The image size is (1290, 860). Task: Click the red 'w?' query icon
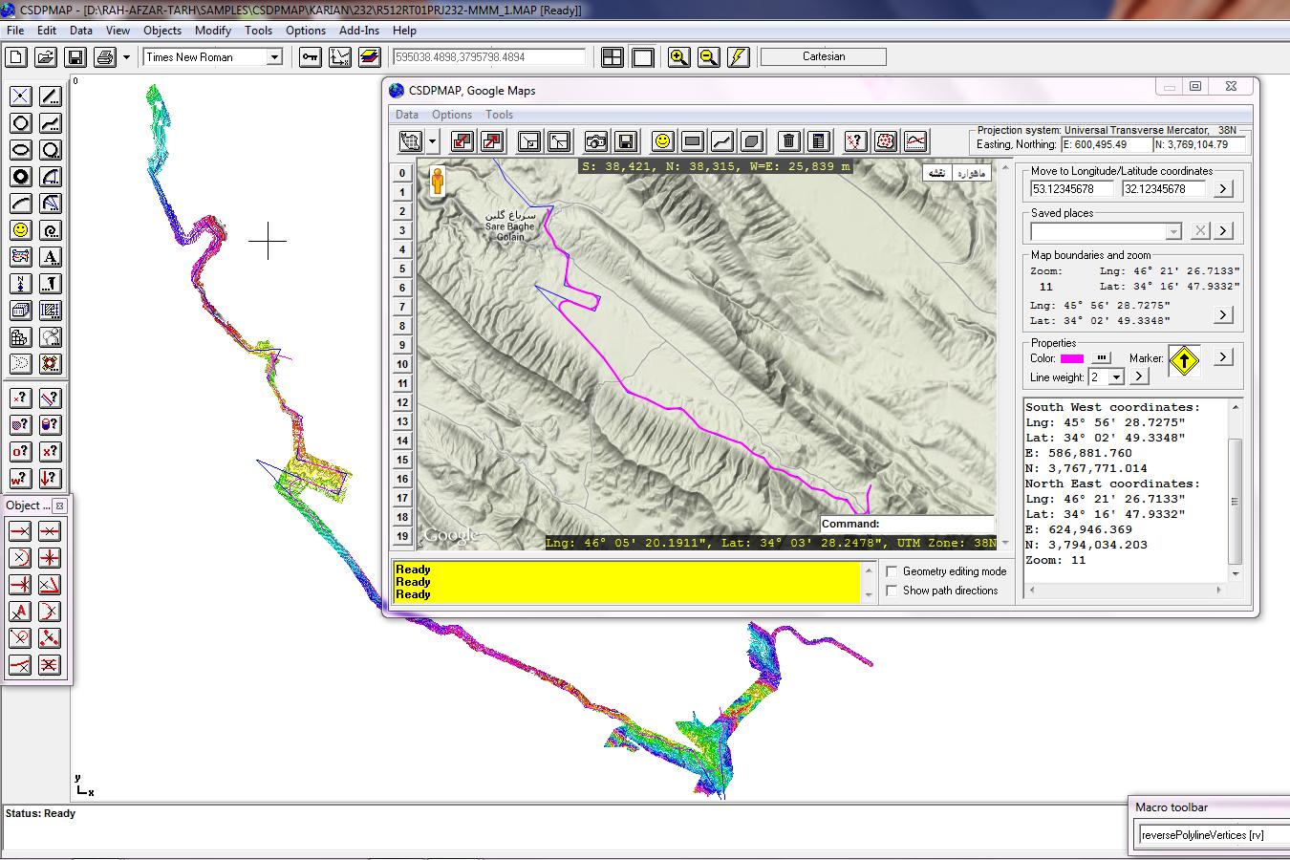(x=21, y=478)
